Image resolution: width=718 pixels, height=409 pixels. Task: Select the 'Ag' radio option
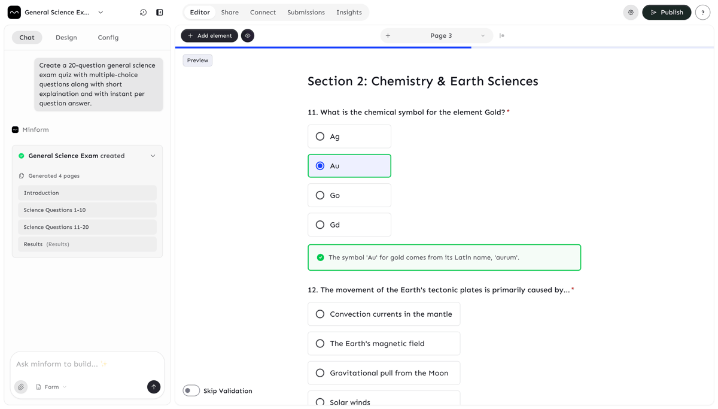pos(320,137)
